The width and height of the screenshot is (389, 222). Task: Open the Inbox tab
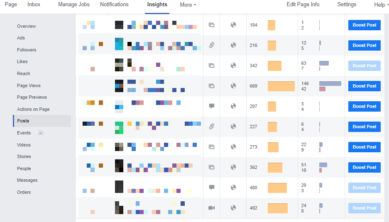[x=34, y=5]
